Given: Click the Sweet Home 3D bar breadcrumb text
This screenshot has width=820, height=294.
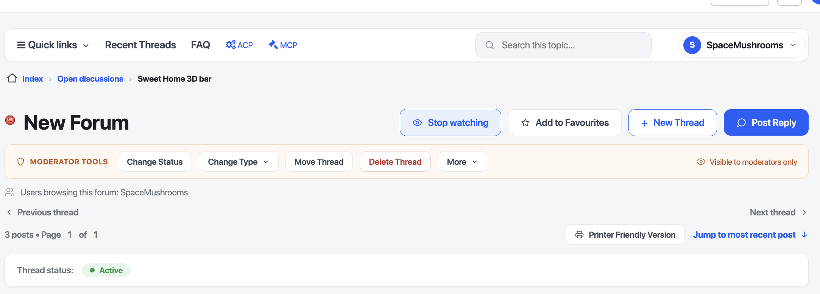Looking at the screenshot, I should click(175, 79).
